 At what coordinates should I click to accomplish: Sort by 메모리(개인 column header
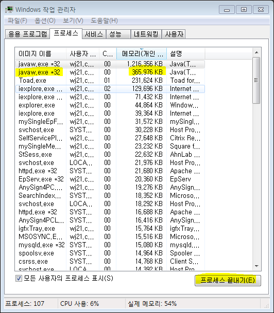[142, 53]
